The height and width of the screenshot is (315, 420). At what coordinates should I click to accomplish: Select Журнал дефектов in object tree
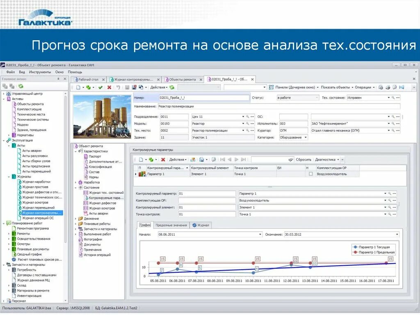(x=102, y=203)
